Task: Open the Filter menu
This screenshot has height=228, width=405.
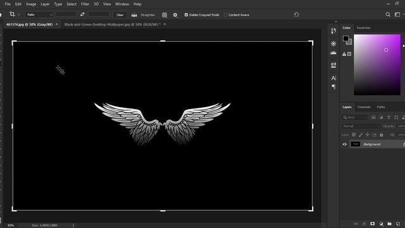Action: tap(85, 4)
